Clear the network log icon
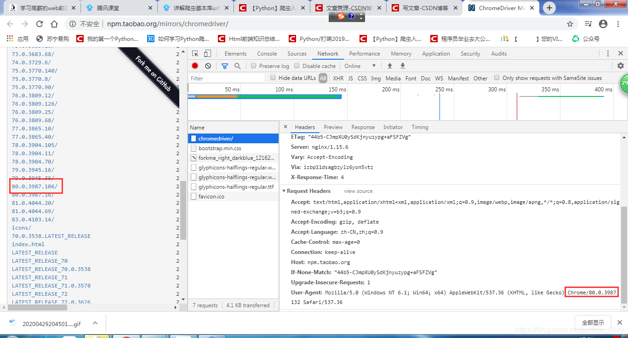This screenshot has height=338, width=628. pyautogui.click(x=208, y=66)
